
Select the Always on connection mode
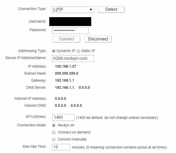pos(54,125)
